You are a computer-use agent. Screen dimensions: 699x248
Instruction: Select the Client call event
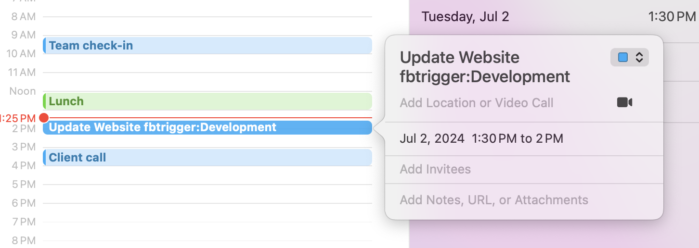click(207, 158)
